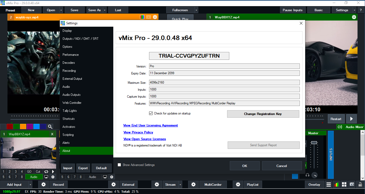Click the Expiry Date field

pyautogui.click(x=224, y=73)
